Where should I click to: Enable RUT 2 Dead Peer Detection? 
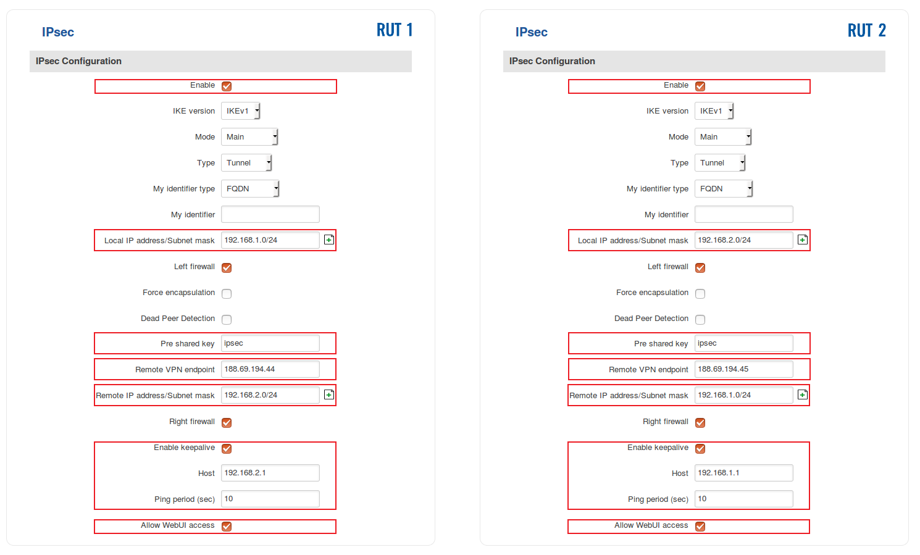(x=700, y=320)
